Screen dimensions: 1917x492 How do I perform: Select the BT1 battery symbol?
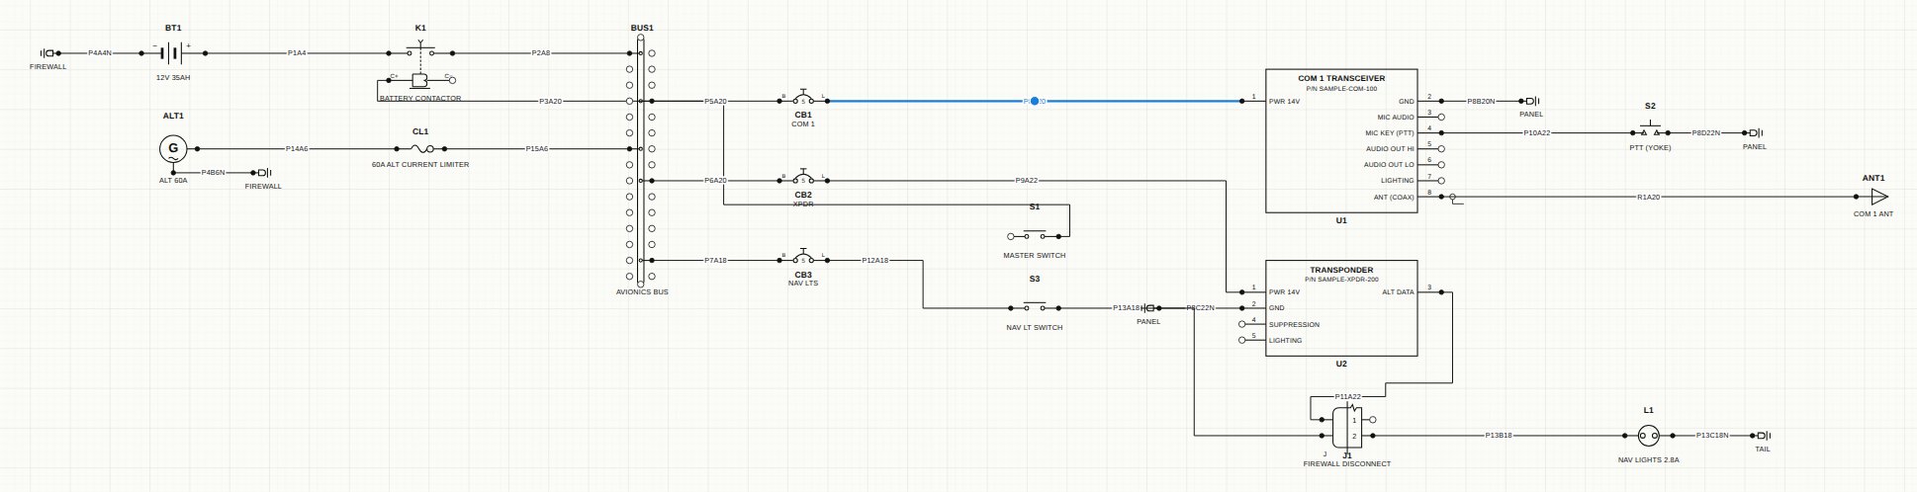click(x=172, y=53)
